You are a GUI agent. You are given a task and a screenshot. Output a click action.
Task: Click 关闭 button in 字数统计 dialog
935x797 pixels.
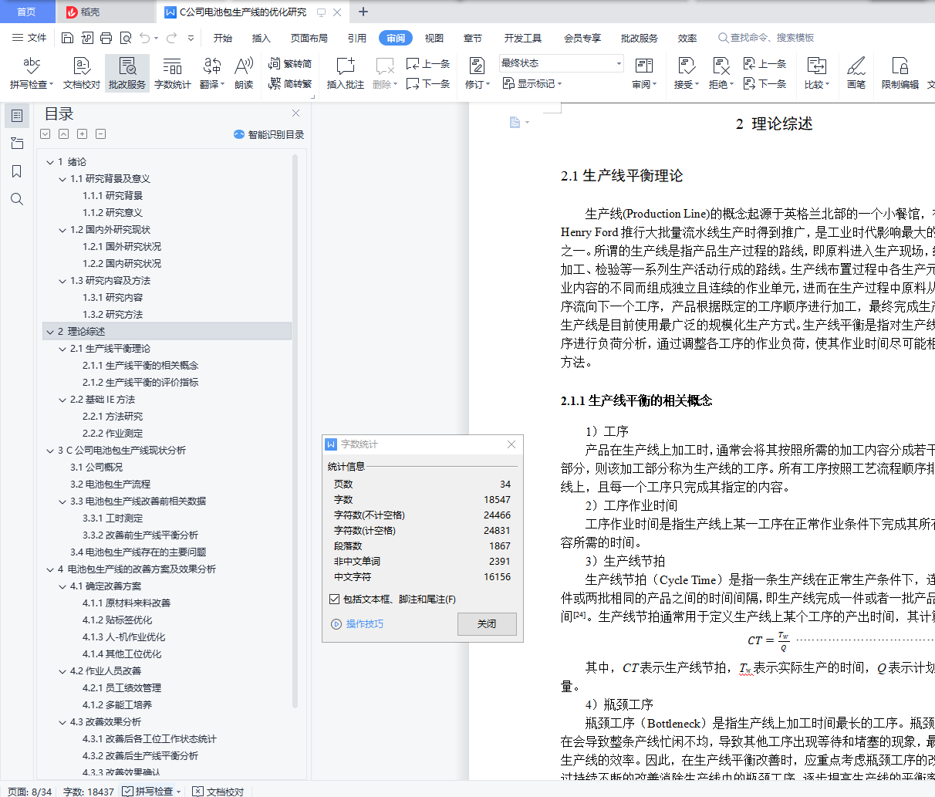pos(487,624)
